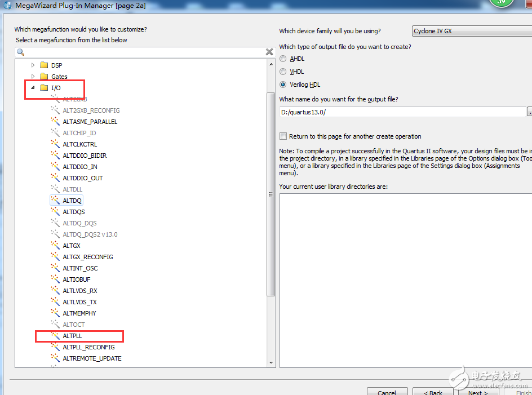Click the ALTMEMPHY wand icon

click(x=55, y=313)
